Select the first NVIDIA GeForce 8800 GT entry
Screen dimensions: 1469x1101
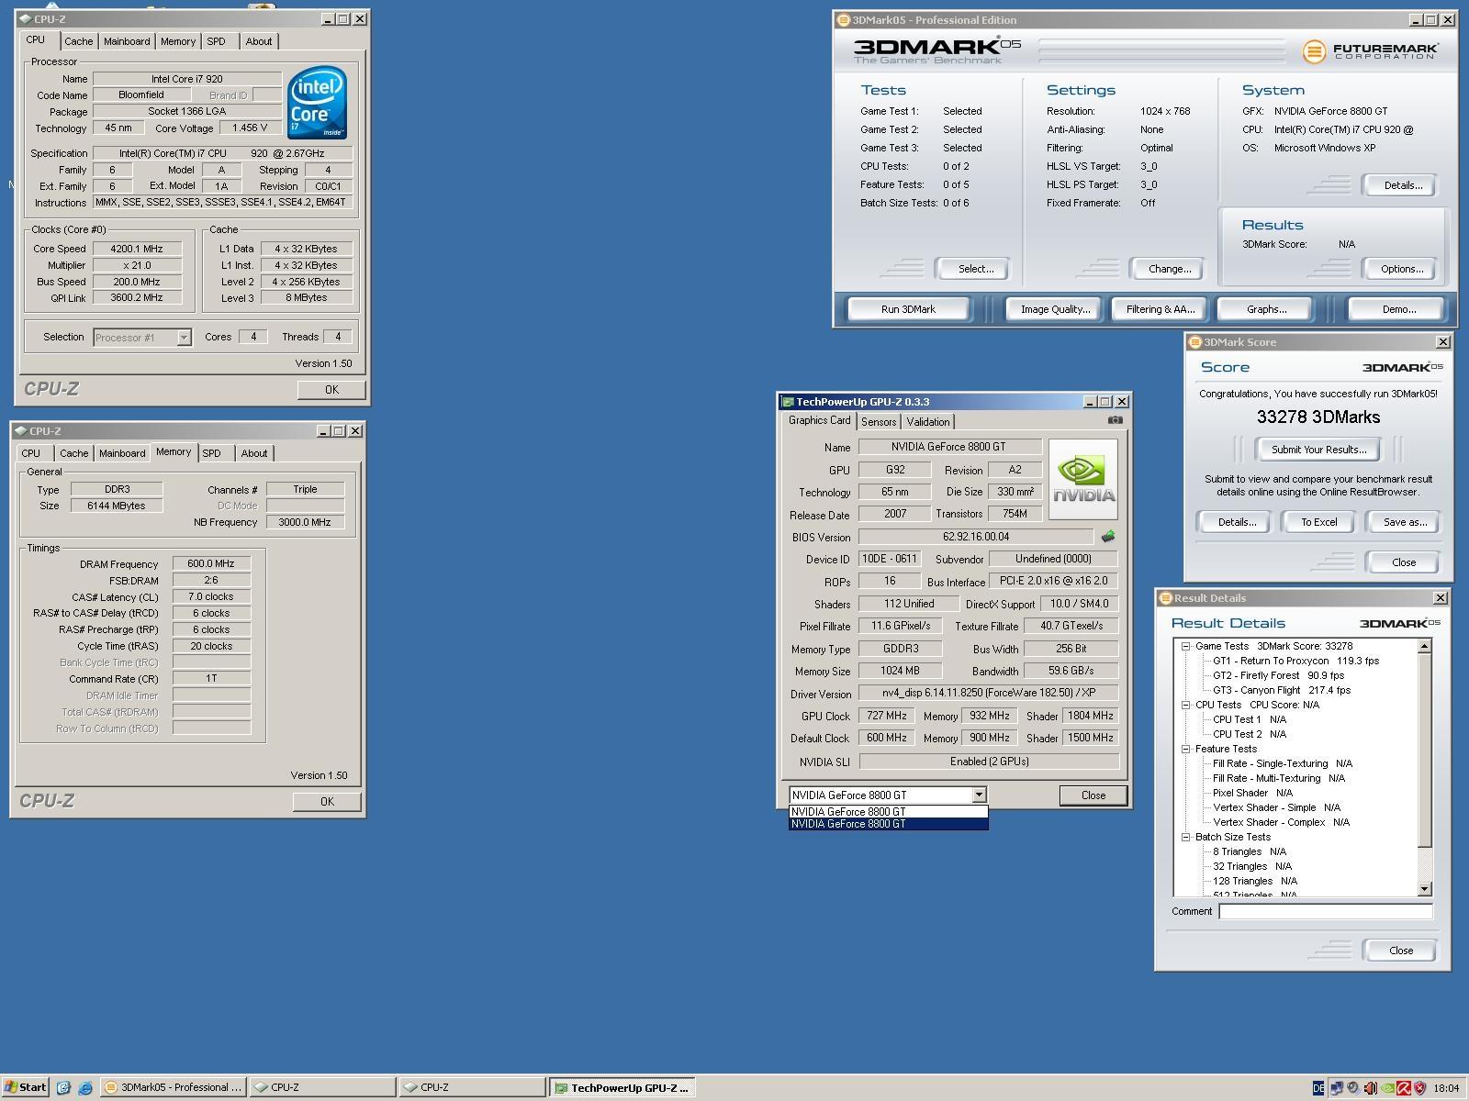tap(889, 811)
